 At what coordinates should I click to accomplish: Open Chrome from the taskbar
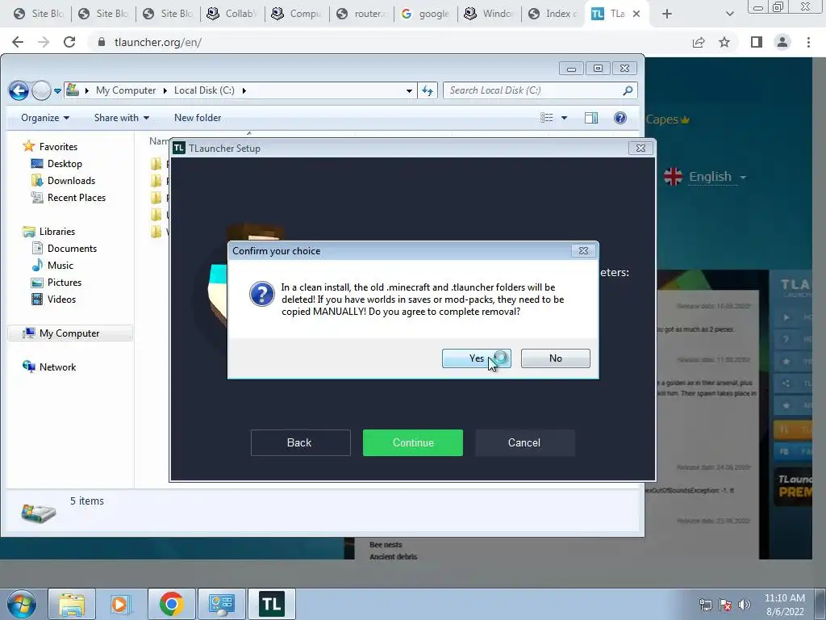pyautogui.click(x=171, y=604)
